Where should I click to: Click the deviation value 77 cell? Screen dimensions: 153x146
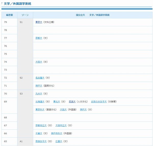(x=9, y=38)
